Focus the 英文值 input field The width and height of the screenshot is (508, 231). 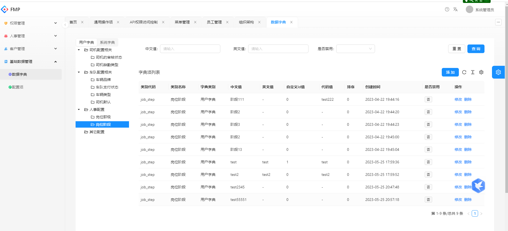(278, 49)
